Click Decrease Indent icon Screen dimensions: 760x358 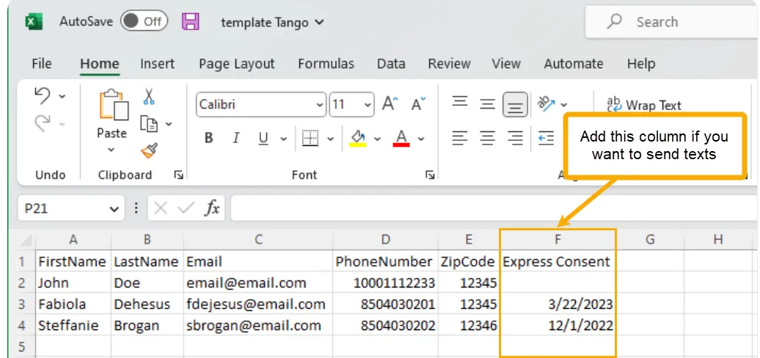[547, 139]
